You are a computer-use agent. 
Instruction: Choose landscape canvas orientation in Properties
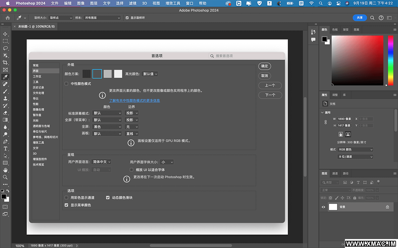coord(348,134)
